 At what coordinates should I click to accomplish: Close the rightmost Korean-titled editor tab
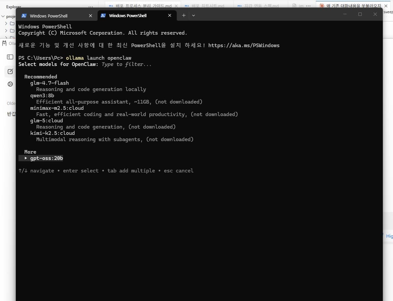point(386,6)
